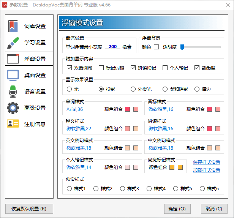Image resolution: width=234 pixels, height=218 pixels.
Task: Select the 浮窗设置 tab
Action: coord(29,59)
